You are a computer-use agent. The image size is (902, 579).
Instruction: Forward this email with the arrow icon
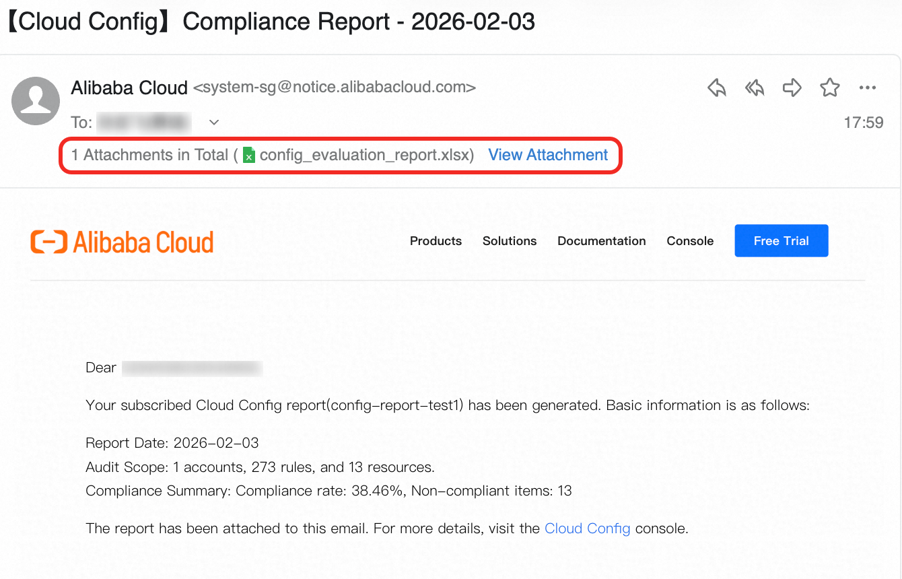pos(792,88)
